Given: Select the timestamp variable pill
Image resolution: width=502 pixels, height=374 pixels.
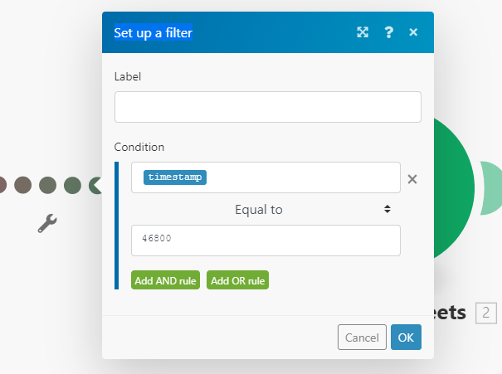Looking at the screenshot, I should [x=174, y=177].
